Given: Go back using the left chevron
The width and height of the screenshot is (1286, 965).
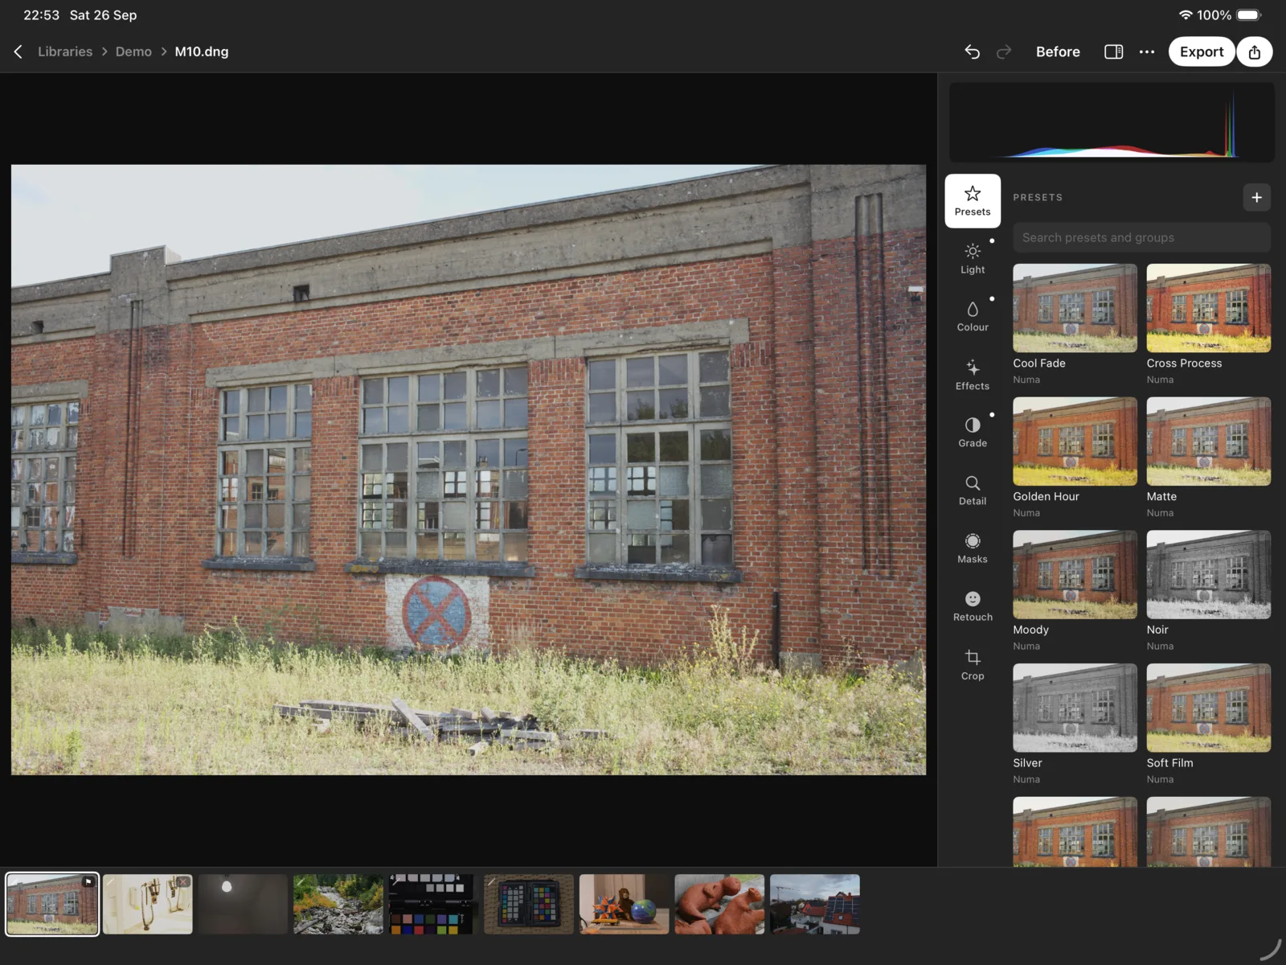Looking at the screenshot, I should [18, 51].
